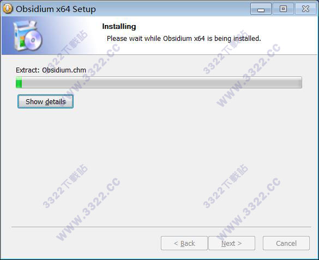Click the "Extract: Obsidium.chm" status label
Screen dimensions: 319x260
(x=51, y=70)
